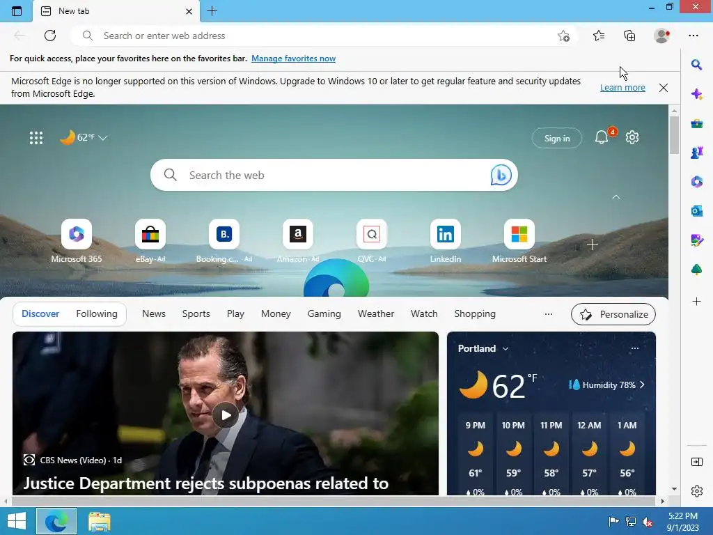713x535 pixels.
Task: Click Manage favorites now link
Action: 293,59
